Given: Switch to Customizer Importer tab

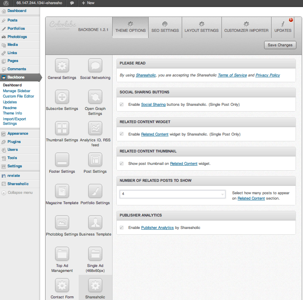Looking at the screenshot, I should 246,27.
